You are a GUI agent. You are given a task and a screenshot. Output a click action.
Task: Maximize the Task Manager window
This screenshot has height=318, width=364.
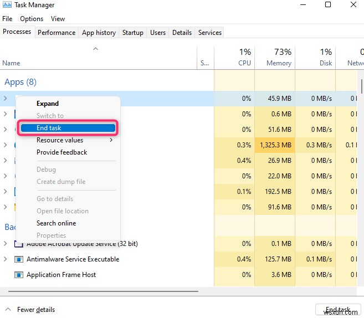[x=328, y=4]
